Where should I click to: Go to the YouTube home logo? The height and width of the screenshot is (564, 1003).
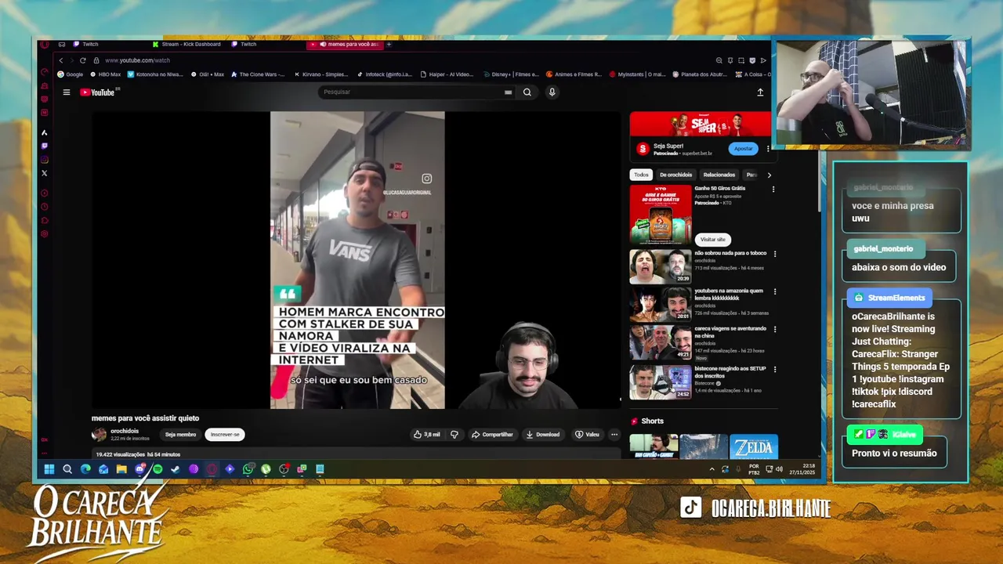98,92
